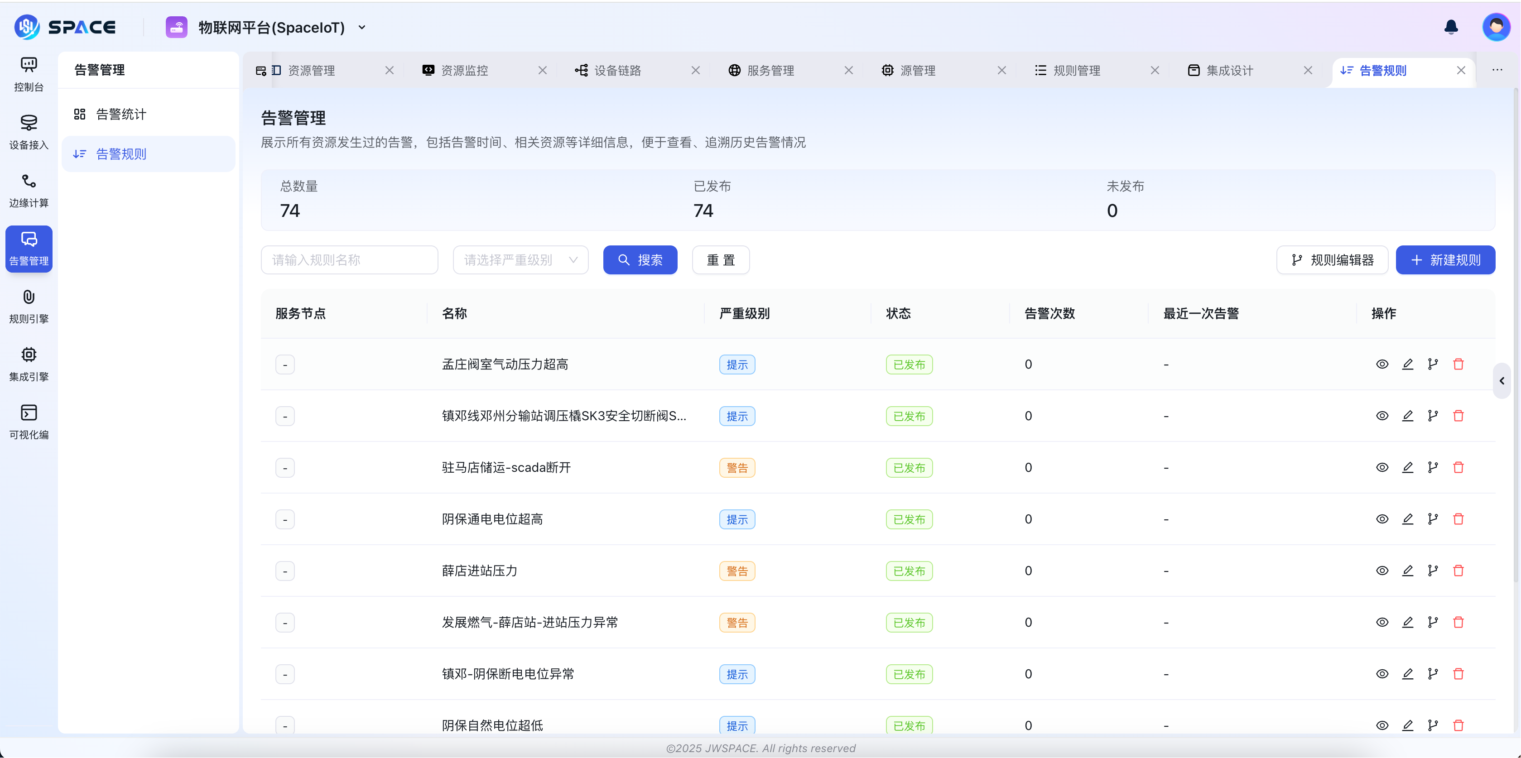Switch to the 集成设计 tab
1521x758 pixels.
pos(1230,70)
